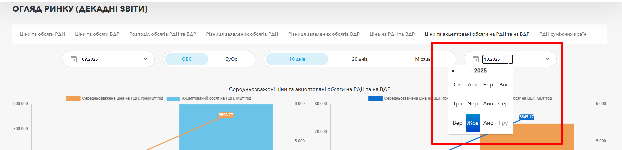The width and height of the screenshot is (622, 150).
Task: Click the calendar icon beside 10.2025
Action: coord(476,59)
